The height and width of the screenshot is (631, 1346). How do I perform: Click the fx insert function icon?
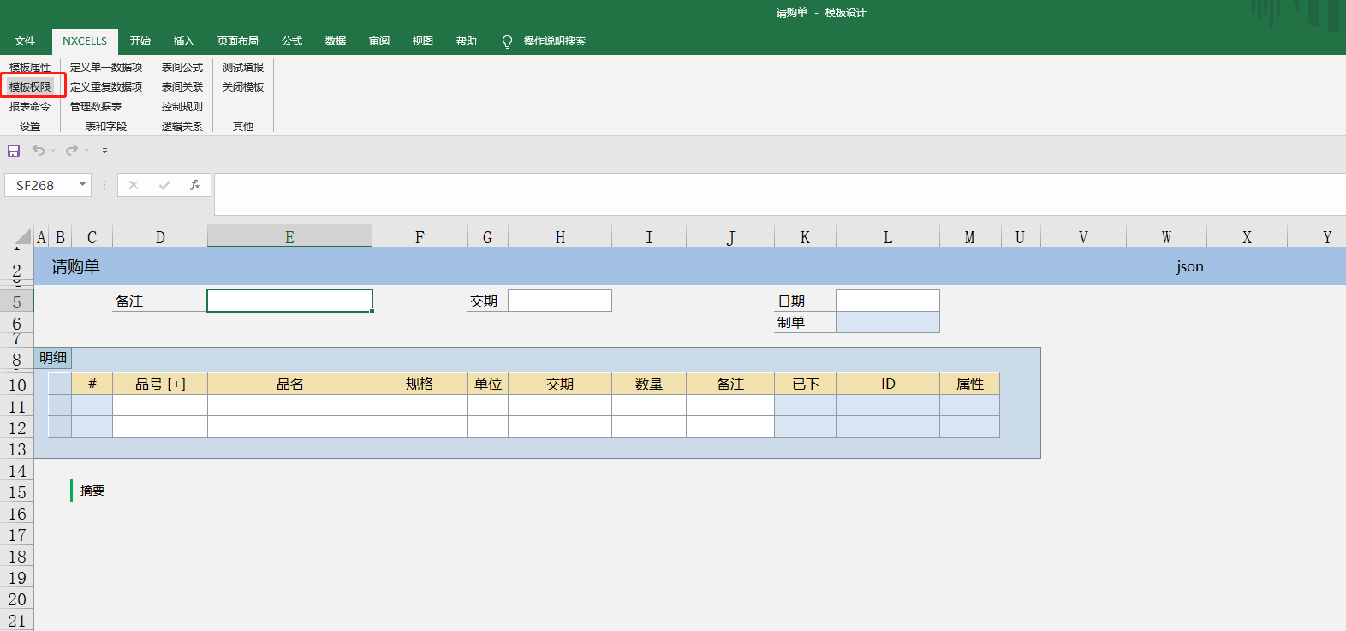pos(195,185)
